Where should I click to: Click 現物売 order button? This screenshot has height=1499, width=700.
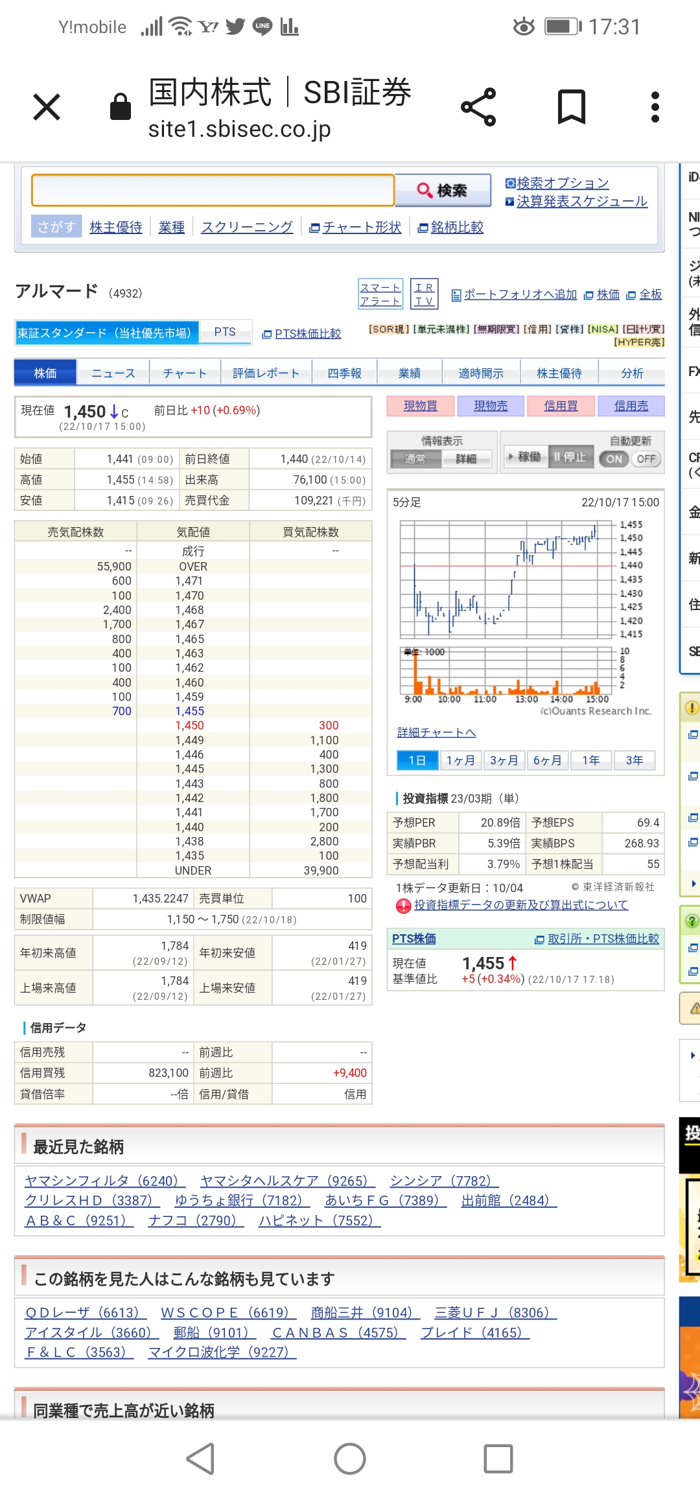[x=491, y=406]
